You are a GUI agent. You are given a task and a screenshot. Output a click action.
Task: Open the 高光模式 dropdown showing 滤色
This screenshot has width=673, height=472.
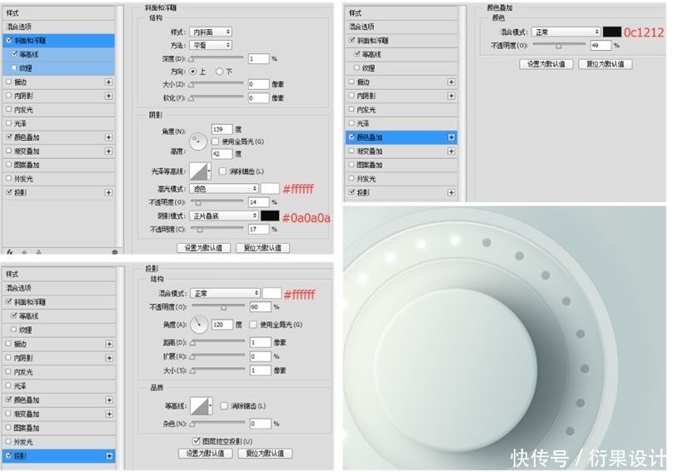(223, 188)
